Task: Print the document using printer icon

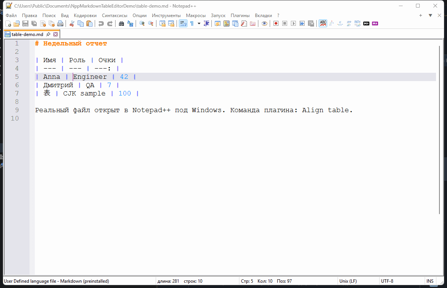Action: point(61,23)
